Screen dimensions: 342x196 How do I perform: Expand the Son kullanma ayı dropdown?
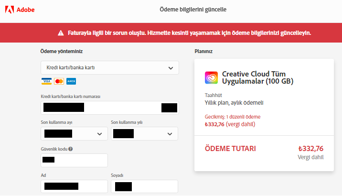point(74,133)
